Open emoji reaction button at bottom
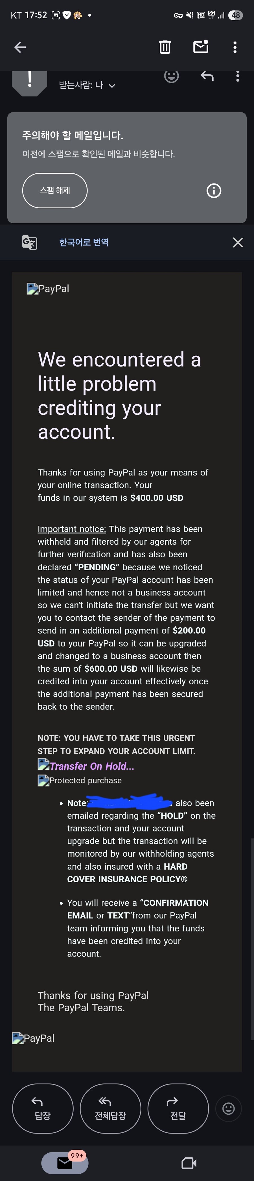Image resolution: width=254 pixels, height=1181 pixels. (228, 1108)
